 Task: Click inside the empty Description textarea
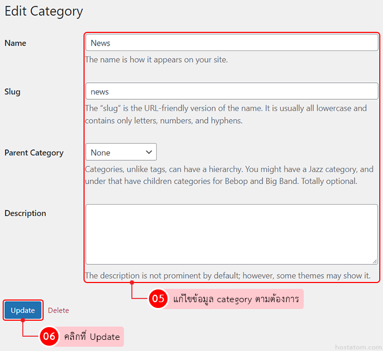pos(231,234)
